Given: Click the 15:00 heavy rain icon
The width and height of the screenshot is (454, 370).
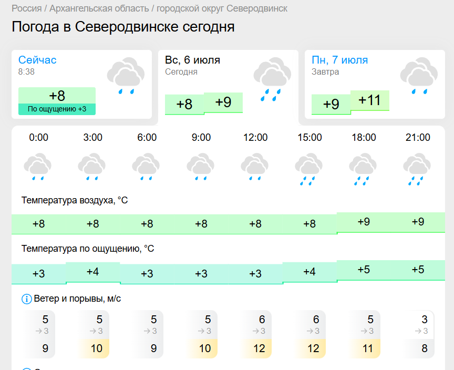Looking at the screenshot, I should tap(308, 169).
